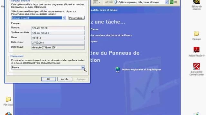Click the greyed-out Appliquer button
Image resolution: width=206 pixels, height=115 pixels.
pyautogui.click(x=81, y=79)
